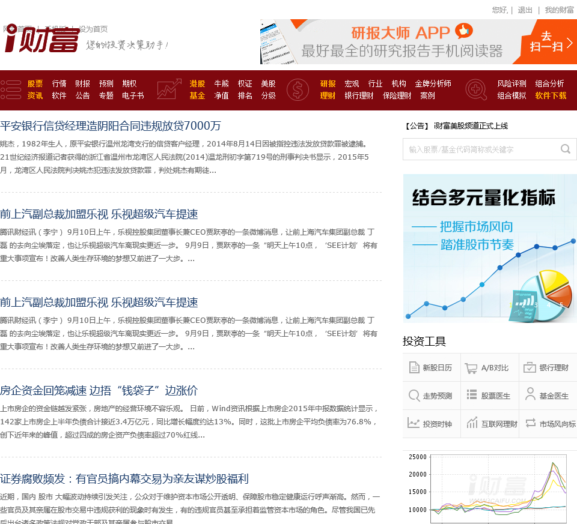This screenshot has height=524, width=577.
Task: Open the 新股日历 document icon
Action: tap(414, 367)
